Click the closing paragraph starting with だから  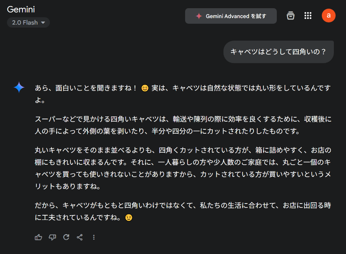tap(183, 211)
